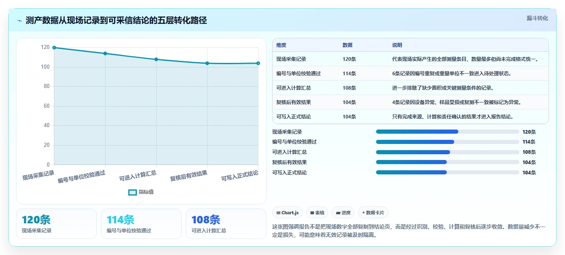Click the 漏斗转化 tag in the header
The image size is (565, 255).
[x=537, y=18]
